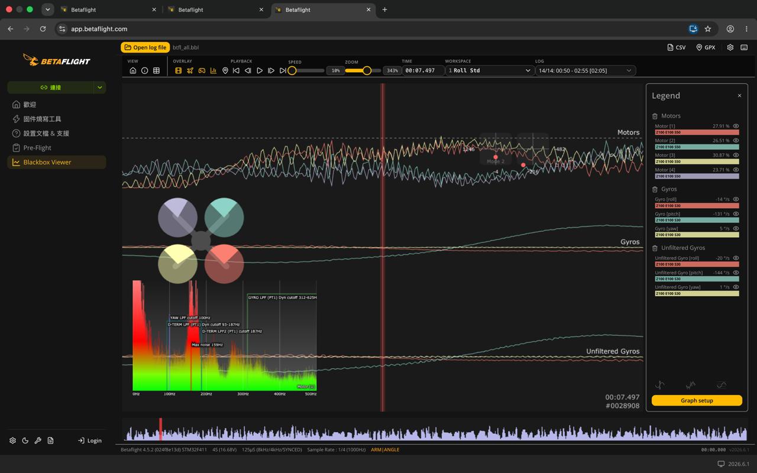The width and height of the screenshot is (757, 473).
Task: Click the Gyro [pitch] teal color bar
Action: point(697,220)
